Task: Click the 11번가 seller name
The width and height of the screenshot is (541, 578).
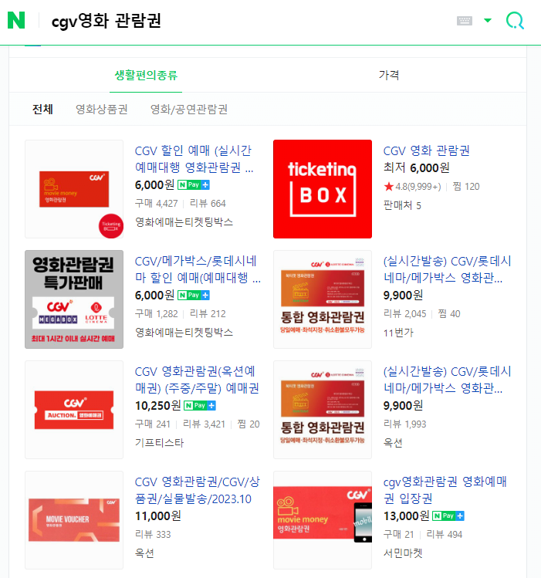Action: pos(398,333)
